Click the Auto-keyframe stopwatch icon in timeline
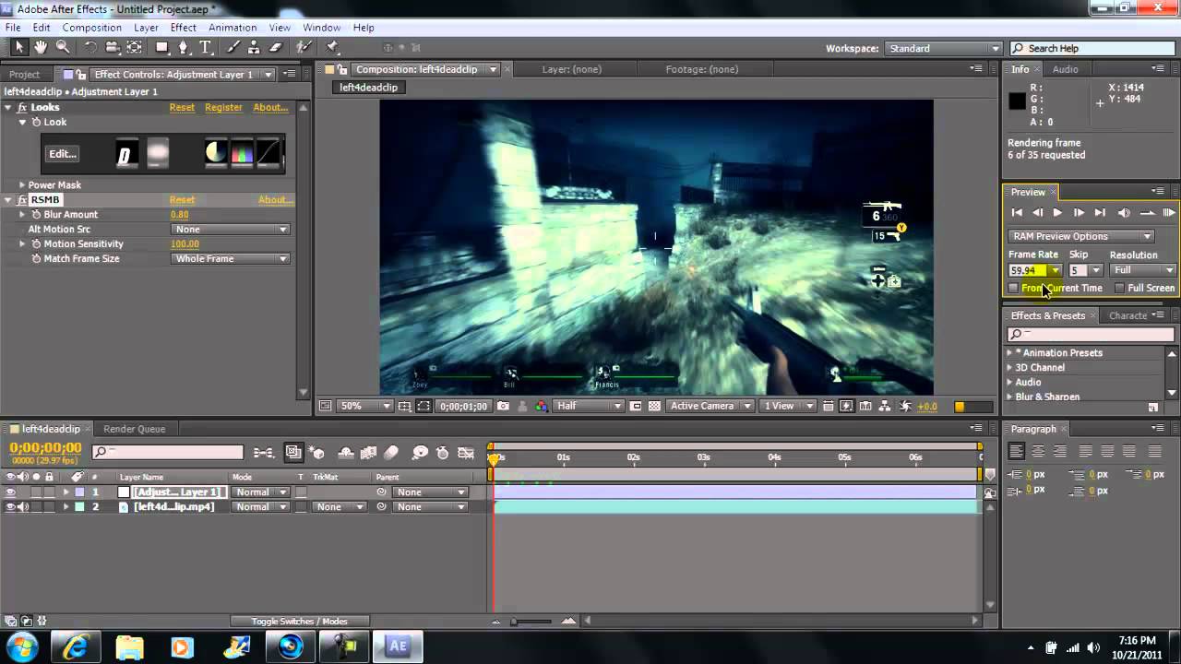The image size is (1181, 664). point(442,453)
